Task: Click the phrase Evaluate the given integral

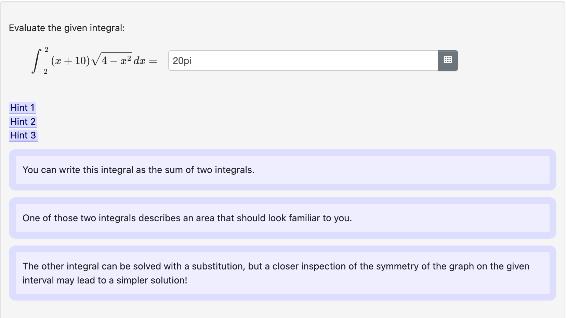Action: [x=67, y=28]
